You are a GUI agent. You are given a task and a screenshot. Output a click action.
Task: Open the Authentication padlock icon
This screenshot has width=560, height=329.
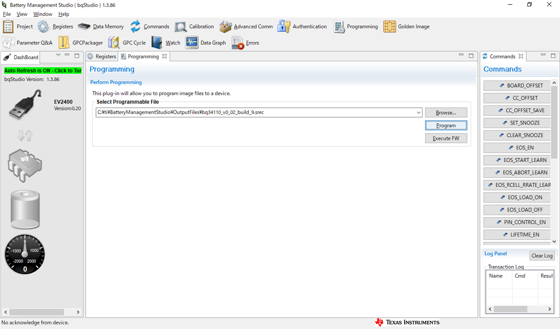[x=284, y=26]
